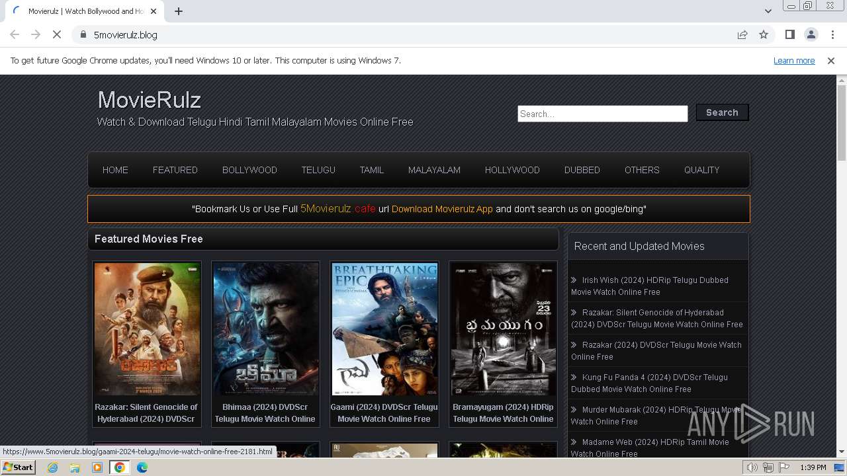Open the Gaami movie poster

pyautogui.click(x=384, y=329)
